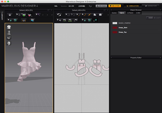Click the front bodice pattern piece in the 2D window
162x113 pixels.
click(82, 61)
